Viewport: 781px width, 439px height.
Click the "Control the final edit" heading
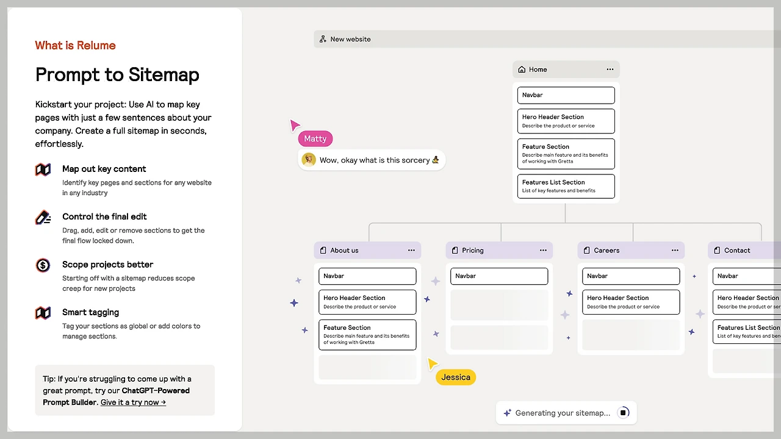coord(104,216)
